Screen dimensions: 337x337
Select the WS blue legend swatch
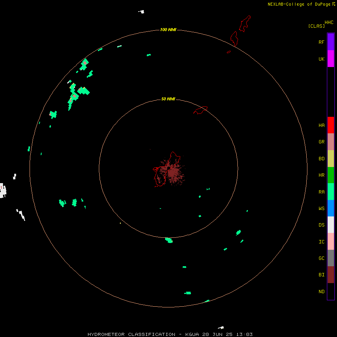pyautogui.click(x=331, y=208)
